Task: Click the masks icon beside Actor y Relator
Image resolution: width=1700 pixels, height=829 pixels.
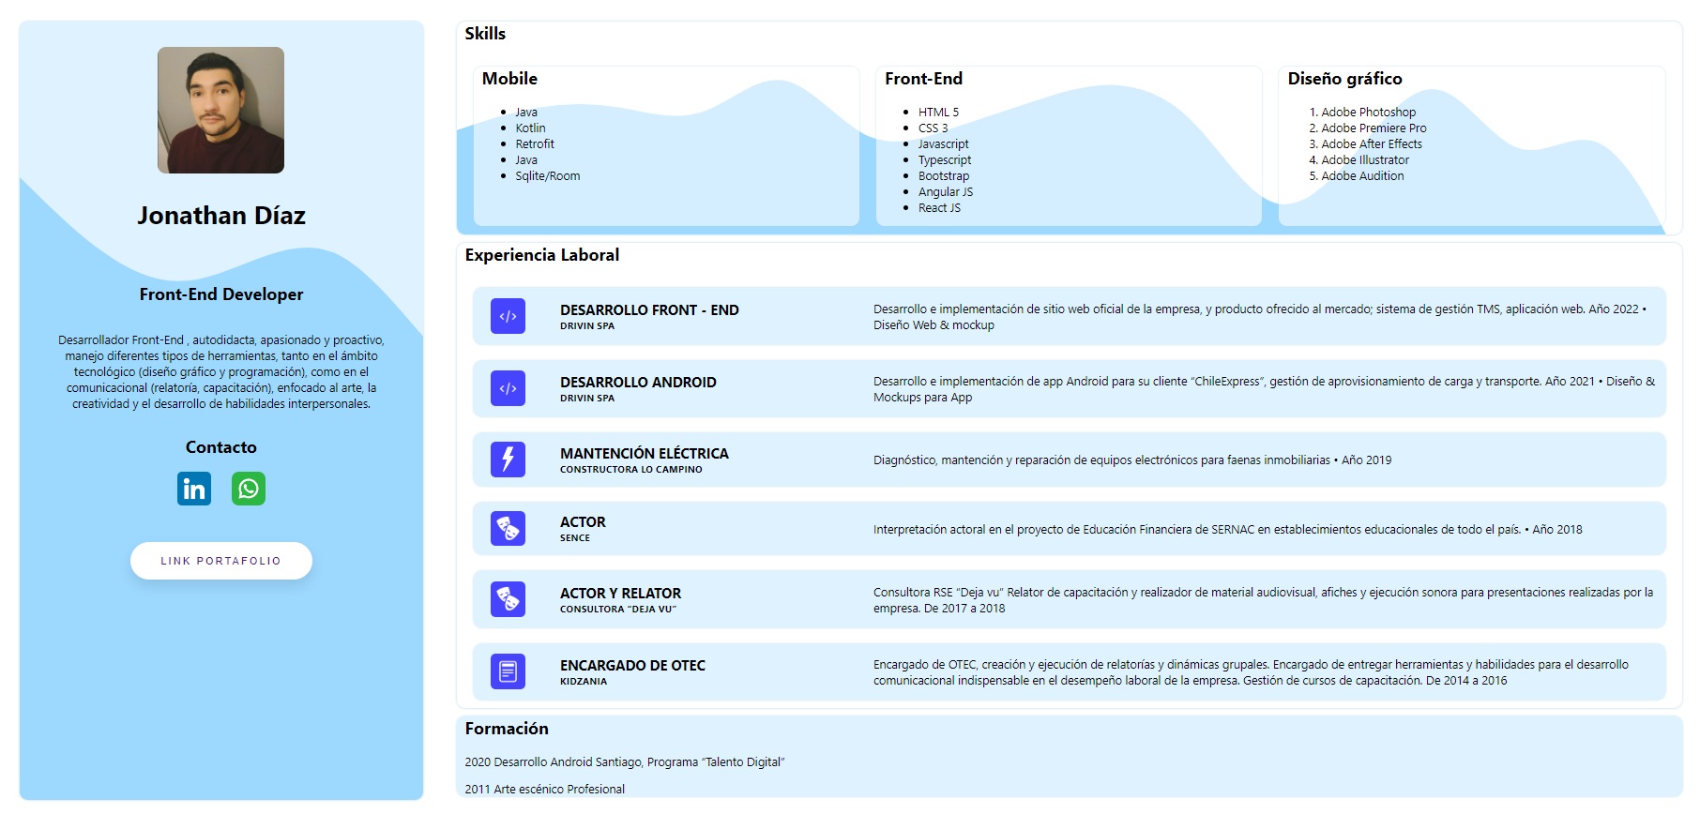Action: (x=508, y=599)
